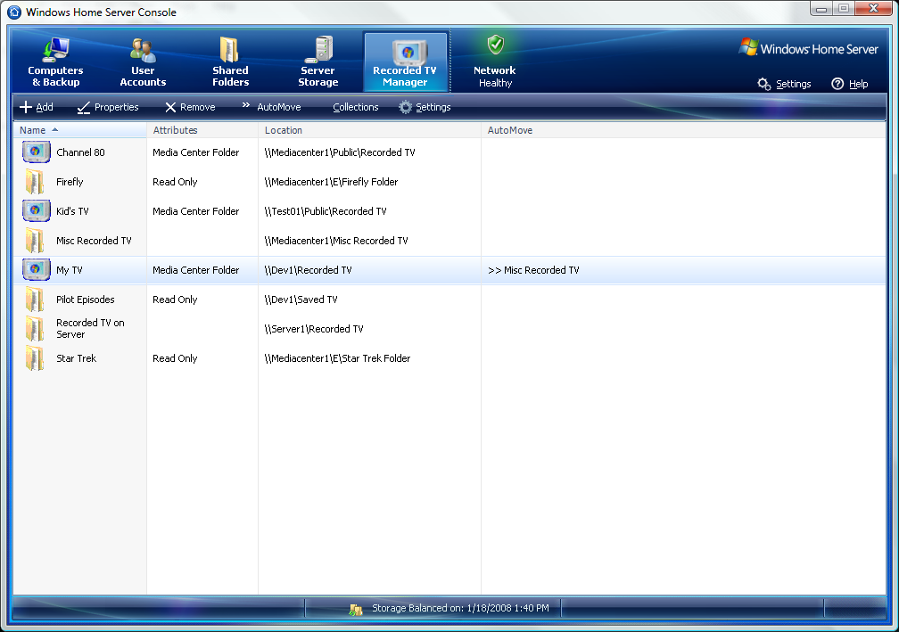The width and height of the screenshot is (899, 632).
Task: Select the Star Trek entry name
Action: point(77,358)
